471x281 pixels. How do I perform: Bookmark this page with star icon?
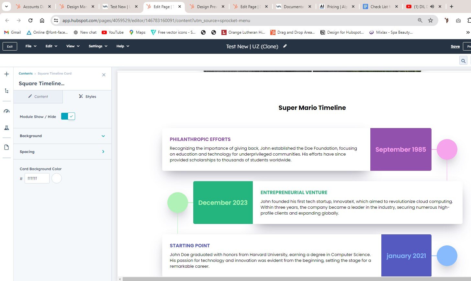(x=430, y=20)
